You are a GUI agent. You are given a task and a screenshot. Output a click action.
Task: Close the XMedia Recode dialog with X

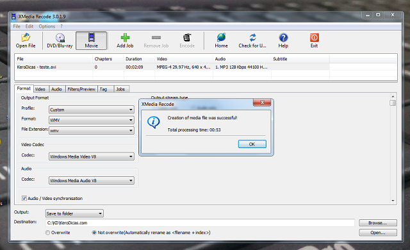point(262,103)
